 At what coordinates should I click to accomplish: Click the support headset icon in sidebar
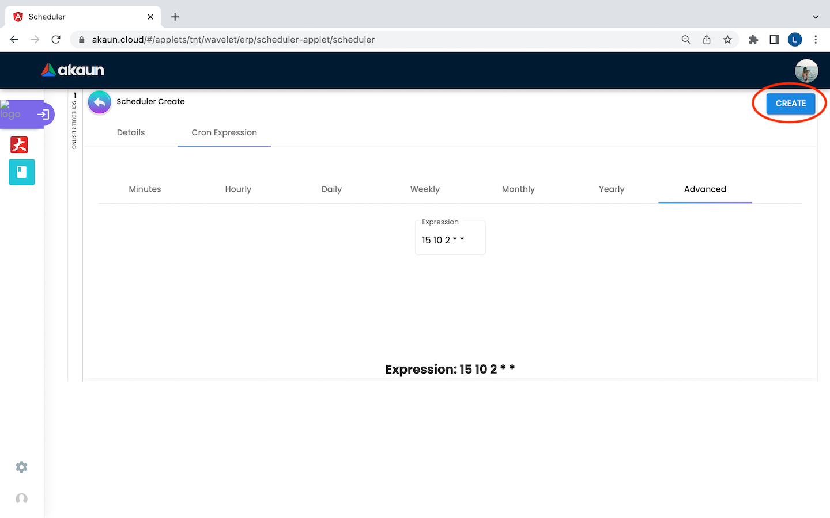point(21,498)
